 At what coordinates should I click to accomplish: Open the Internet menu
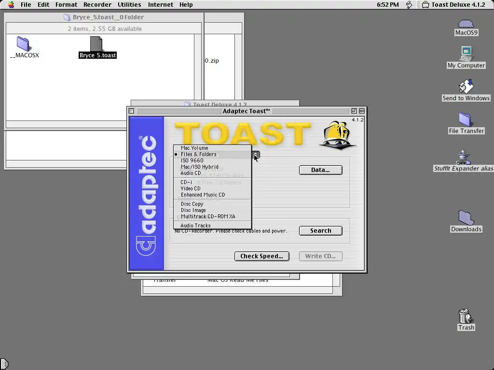[160, 5]
